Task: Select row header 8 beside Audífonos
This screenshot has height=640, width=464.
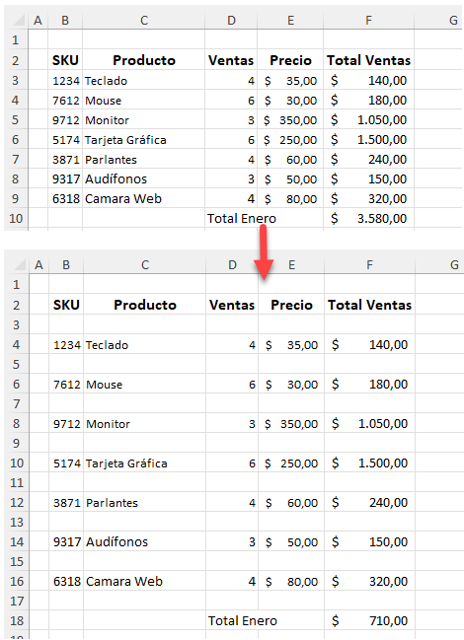Action: coord(17,179)
